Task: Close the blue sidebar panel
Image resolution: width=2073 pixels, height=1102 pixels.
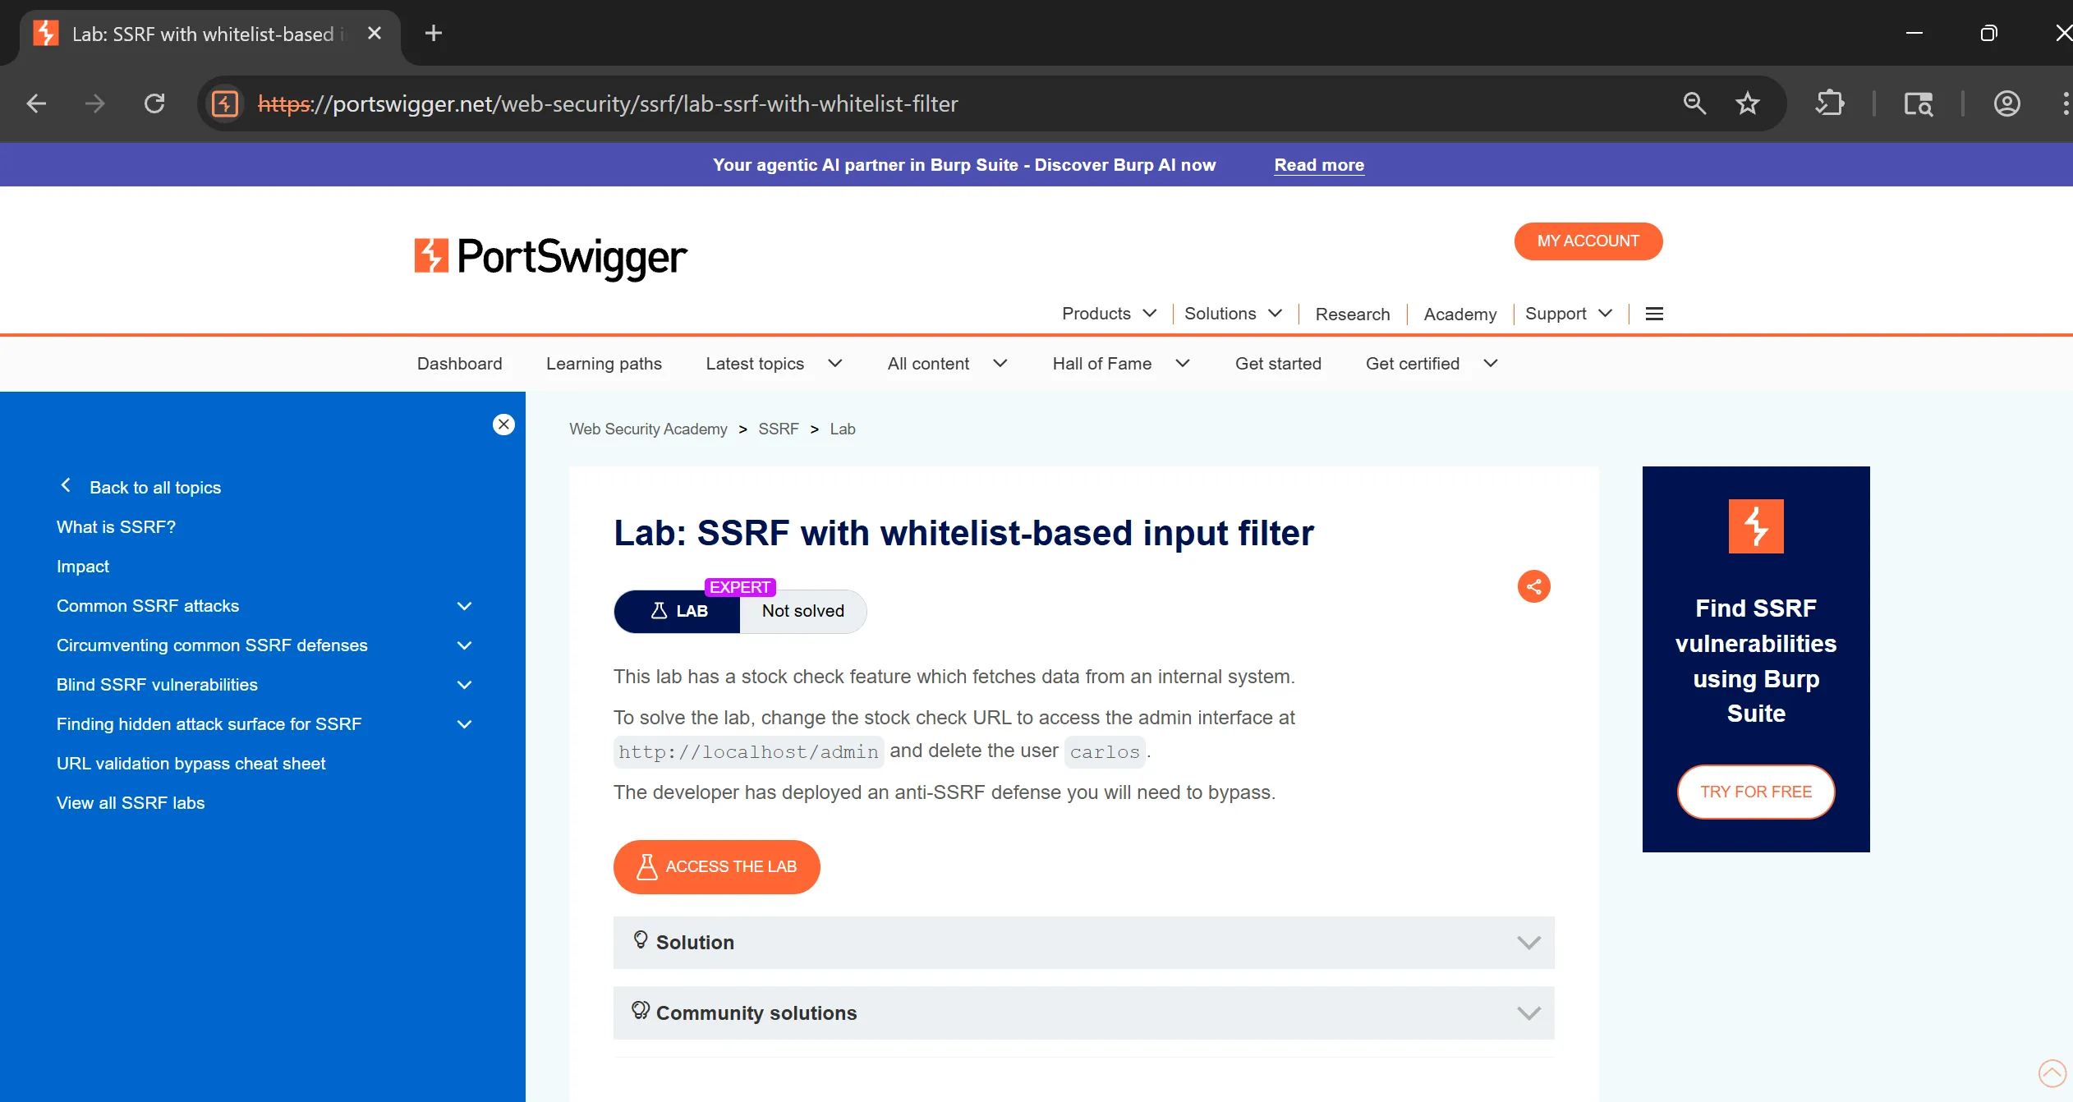Action: coord(503,425)
